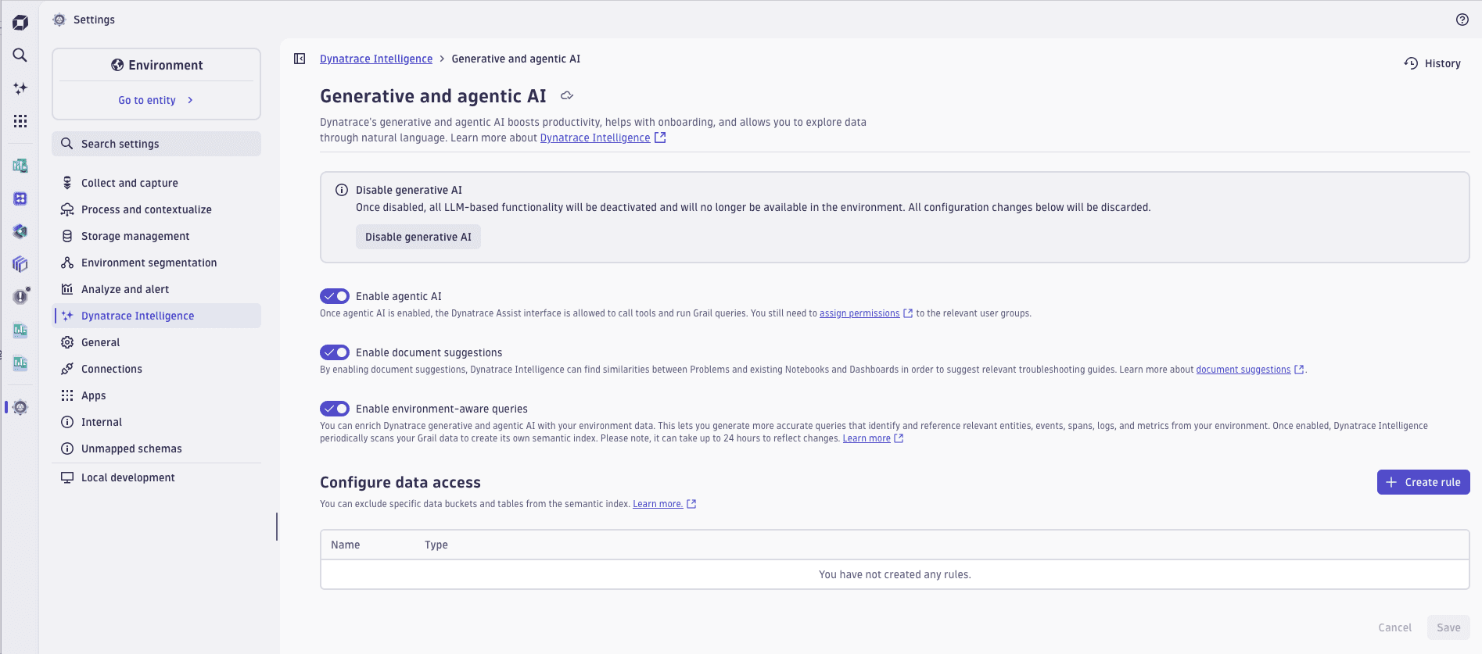The image size is (1482, 654).
Task: Click 'Generative and agentic AI' breadcrumb text
Action: [516, 59]
